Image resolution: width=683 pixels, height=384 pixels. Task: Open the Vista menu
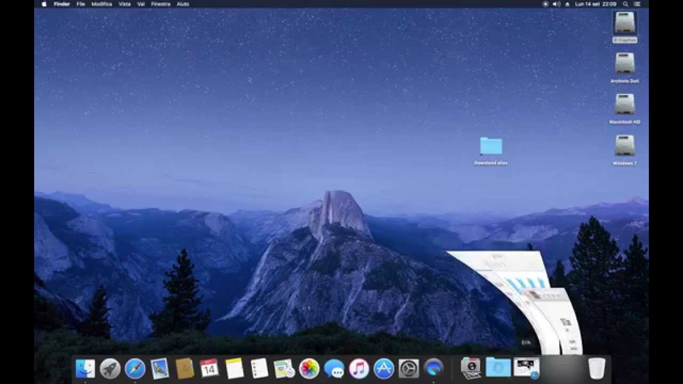(124, 4)
